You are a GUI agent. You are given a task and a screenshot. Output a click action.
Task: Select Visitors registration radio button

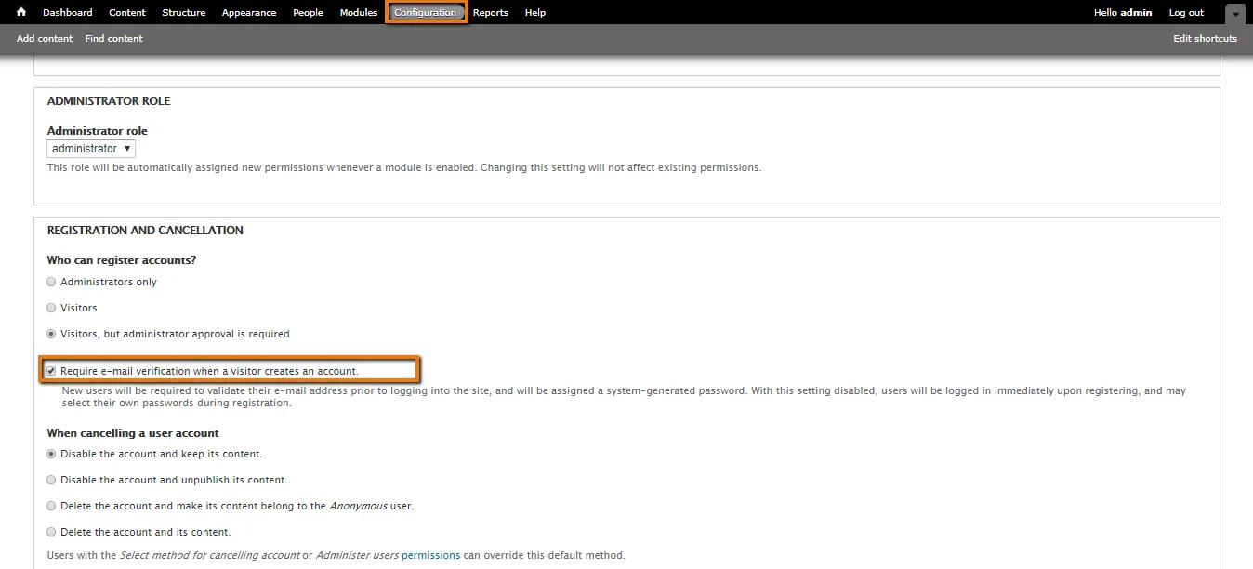click(x=51, y=308)
